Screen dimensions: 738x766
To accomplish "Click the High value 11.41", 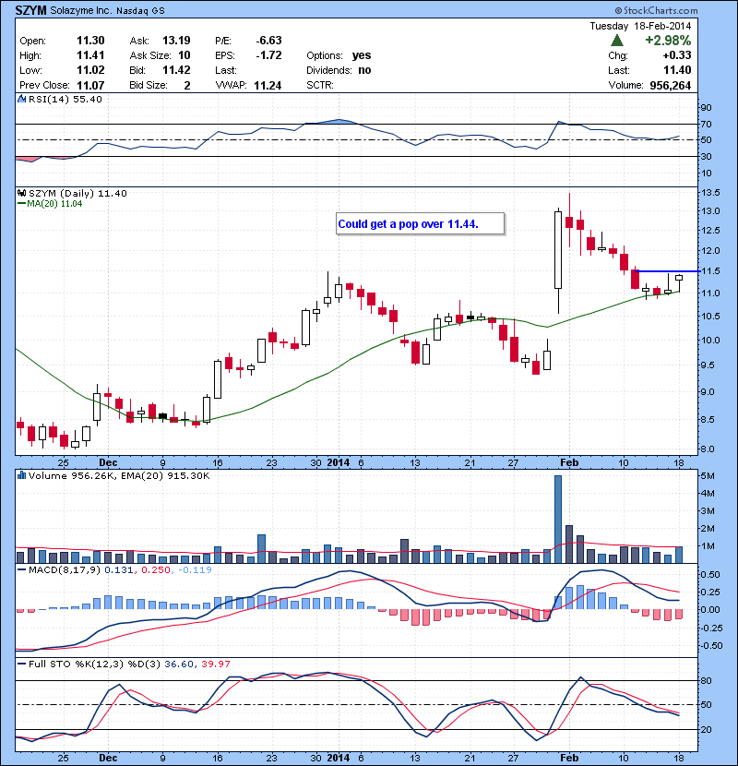I will 90,55.
